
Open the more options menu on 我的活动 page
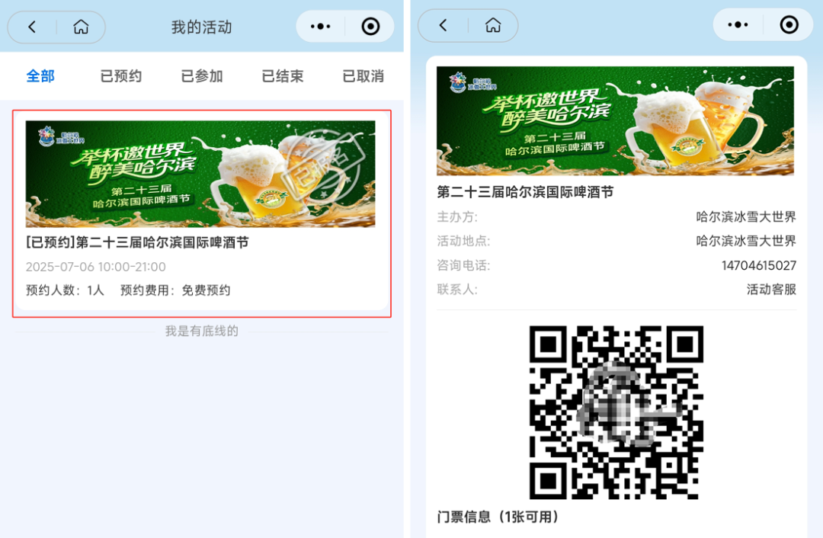point(320,26)
